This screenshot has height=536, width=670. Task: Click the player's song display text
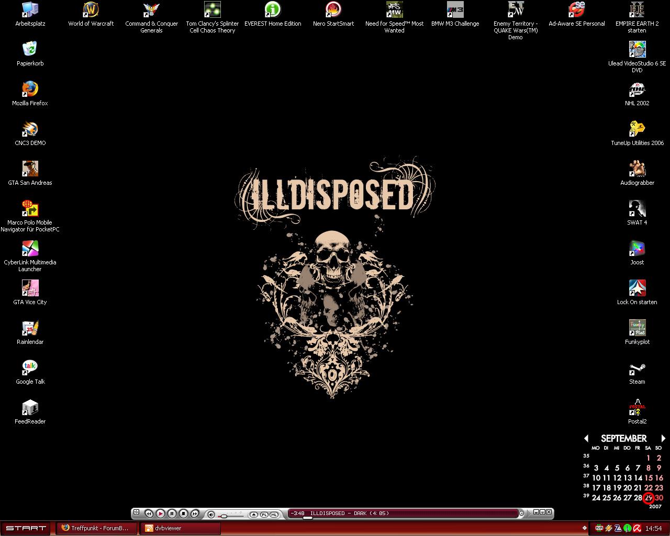pyautogui.click(x=350, y=513)
